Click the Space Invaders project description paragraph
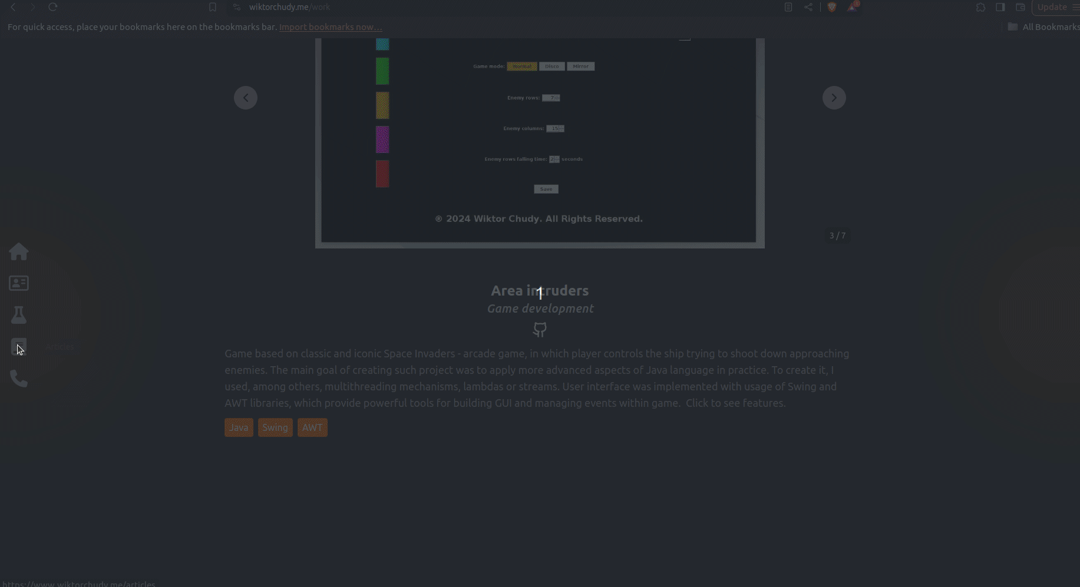Screen dimensions: 1080x587 (537, 379)
